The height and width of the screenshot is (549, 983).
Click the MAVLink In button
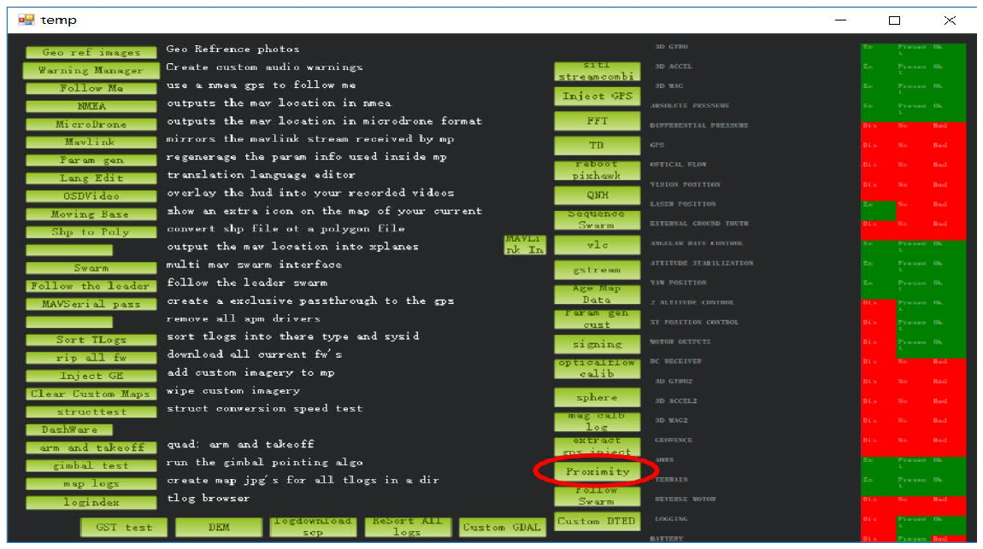(525, 245)
